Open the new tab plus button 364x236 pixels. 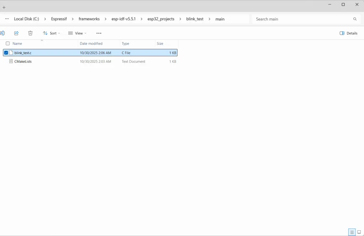click(4, 7)
